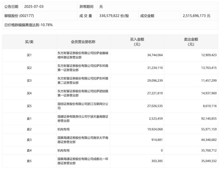The height and width of the screenshot is (169, 220).
Task: Select the 卖1 row label
Action: tap(29, 119)
